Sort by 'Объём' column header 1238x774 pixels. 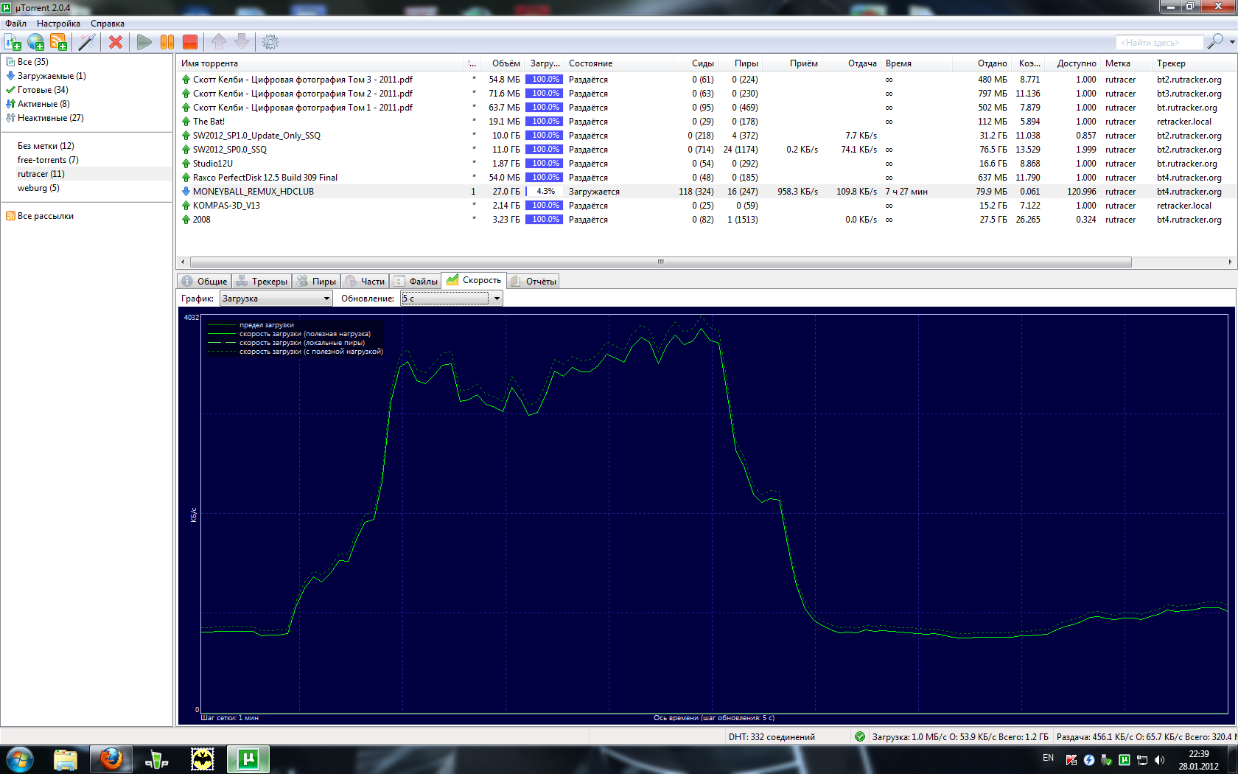coord(503,63)
